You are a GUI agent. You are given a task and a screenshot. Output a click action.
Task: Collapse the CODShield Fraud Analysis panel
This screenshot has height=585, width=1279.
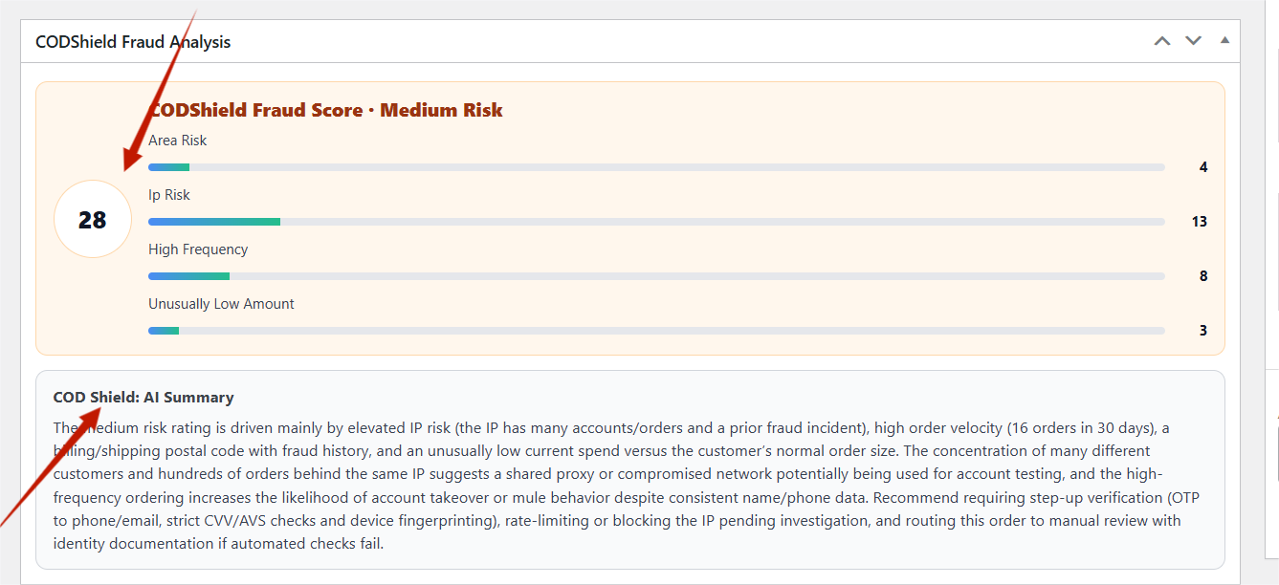(x=1224, y=41)
